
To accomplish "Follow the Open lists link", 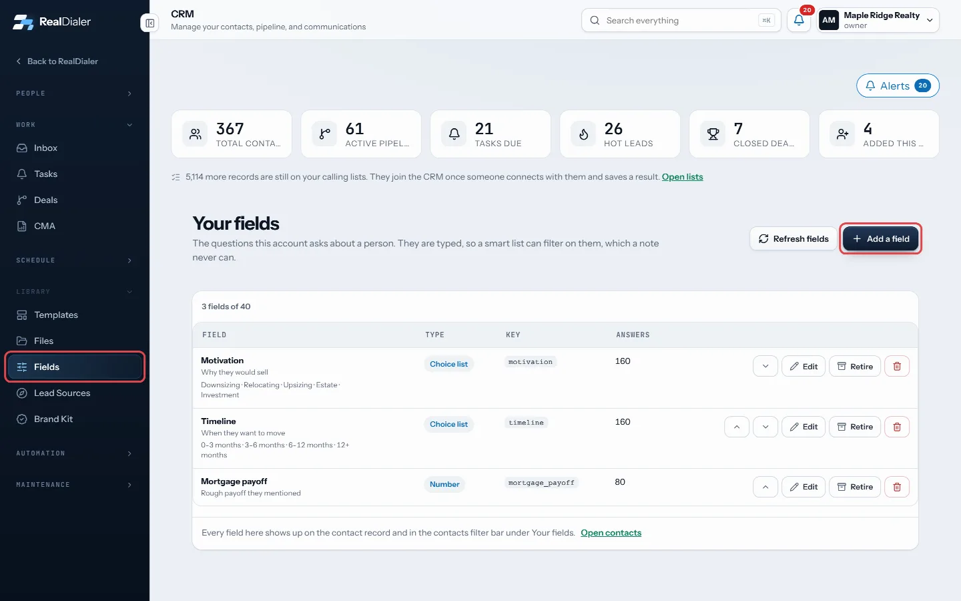I will point(682,177).
